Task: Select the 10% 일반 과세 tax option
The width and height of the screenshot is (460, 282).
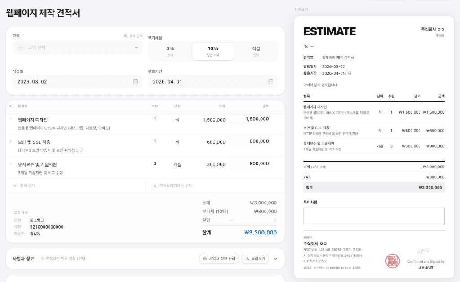Action: [x=213, y=51]
